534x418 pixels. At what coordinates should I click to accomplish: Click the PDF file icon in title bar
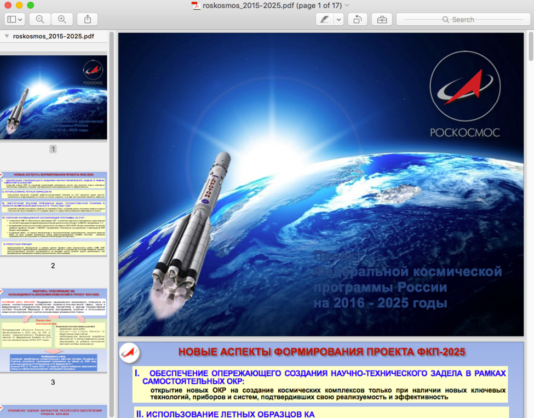[x=196, y=5]
